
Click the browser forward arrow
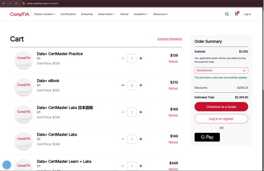pos(10,3)
